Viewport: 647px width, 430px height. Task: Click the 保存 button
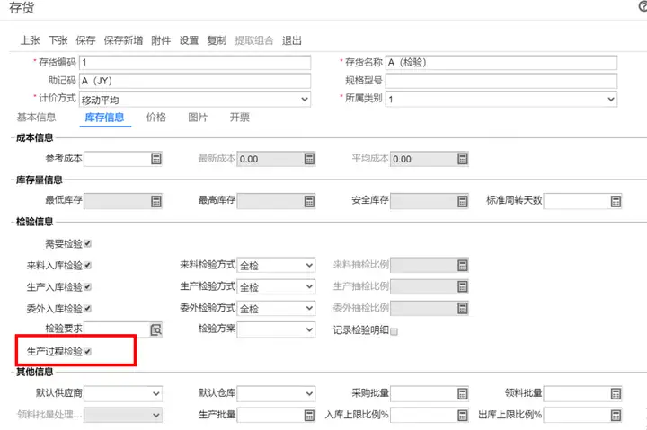[86, 40]
